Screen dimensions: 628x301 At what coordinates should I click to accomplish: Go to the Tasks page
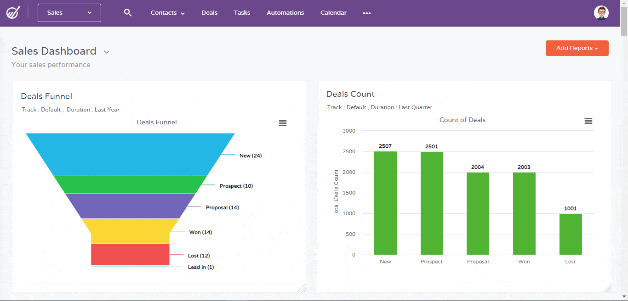[242, 13]
